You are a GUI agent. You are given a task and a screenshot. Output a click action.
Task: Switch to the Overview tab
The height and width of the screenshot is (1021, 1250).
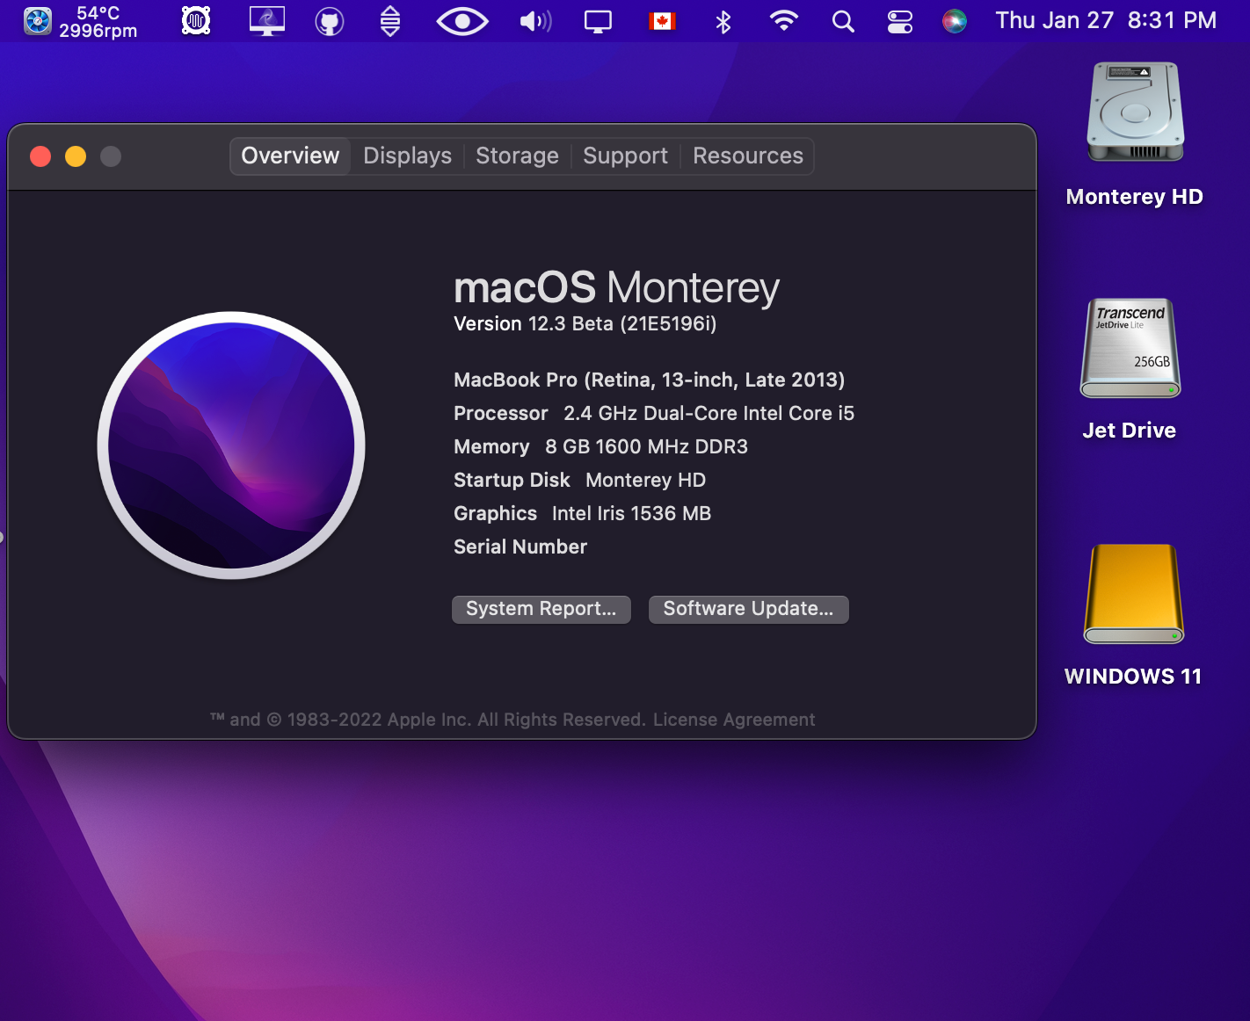coord(290,156)
